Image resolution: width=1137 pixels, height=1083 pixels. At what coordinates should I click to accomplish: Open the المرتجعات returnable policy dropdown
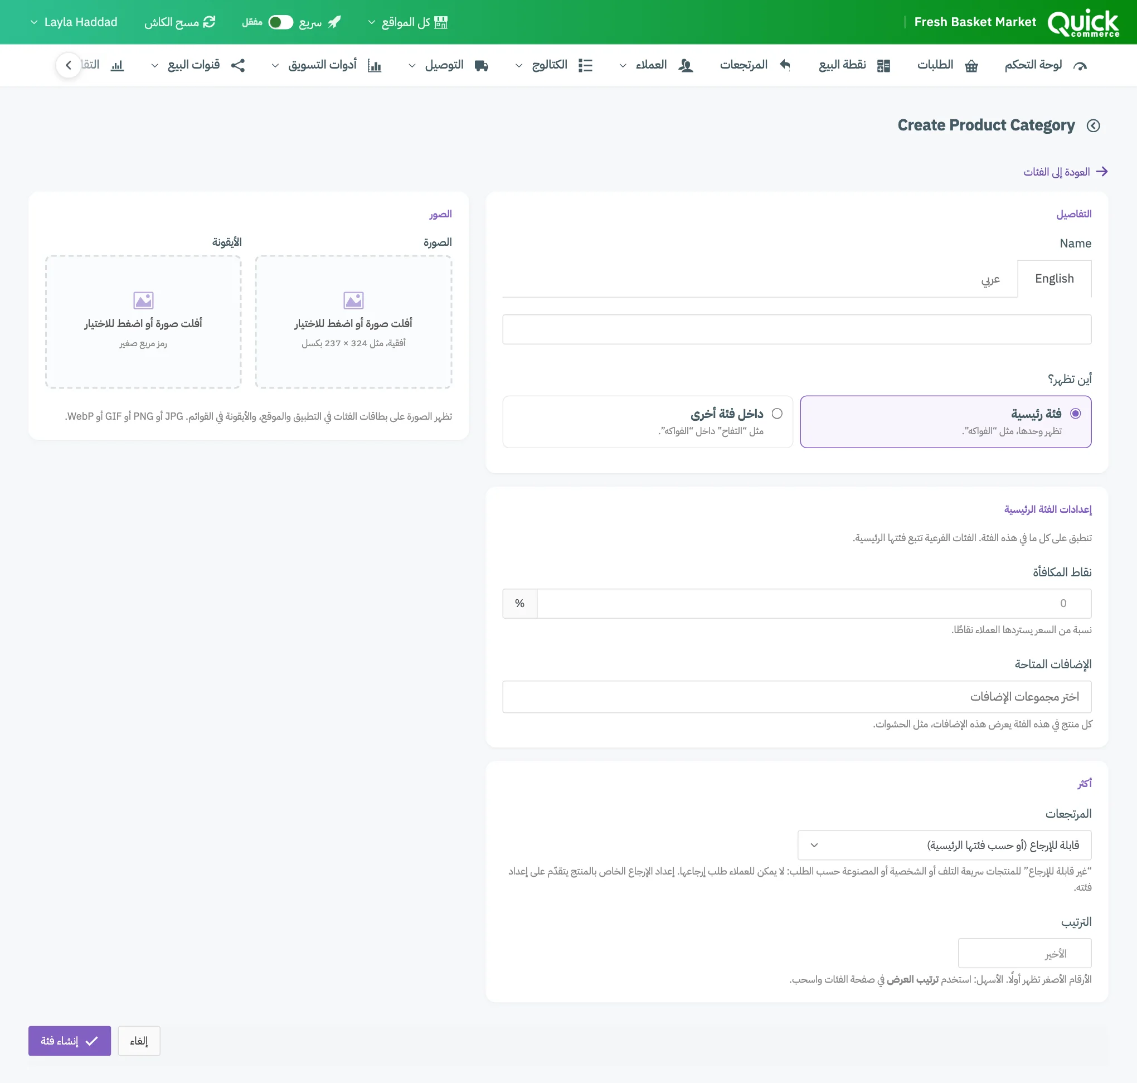tap(944, 845)
